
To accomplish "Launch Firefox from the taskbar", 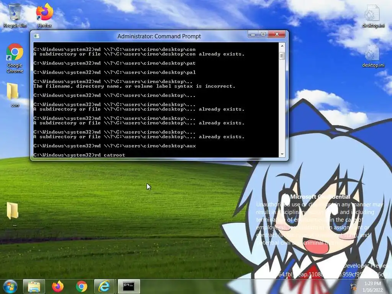I will [57, 286].
